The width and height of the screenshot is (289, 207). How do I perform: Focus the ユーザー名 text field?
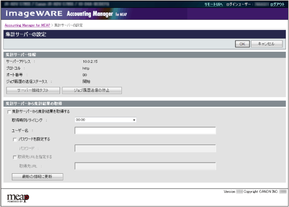(145, 130)
